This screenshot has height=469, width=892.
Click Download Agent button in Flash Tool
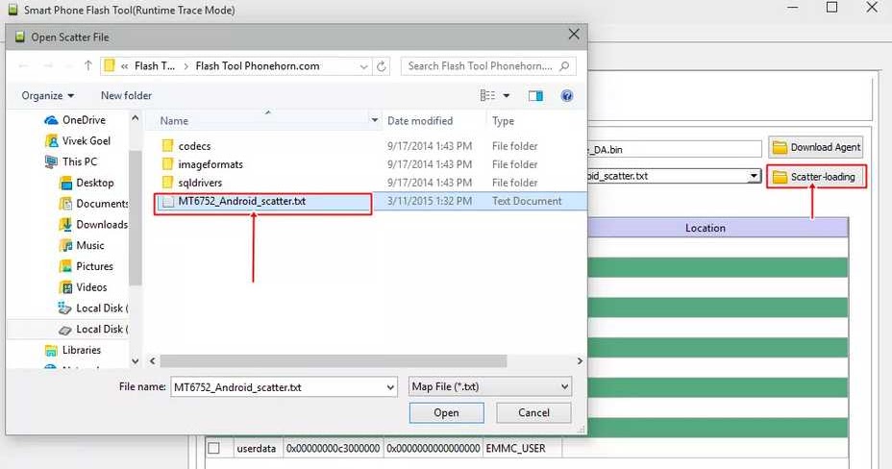(x=816, y=147)
